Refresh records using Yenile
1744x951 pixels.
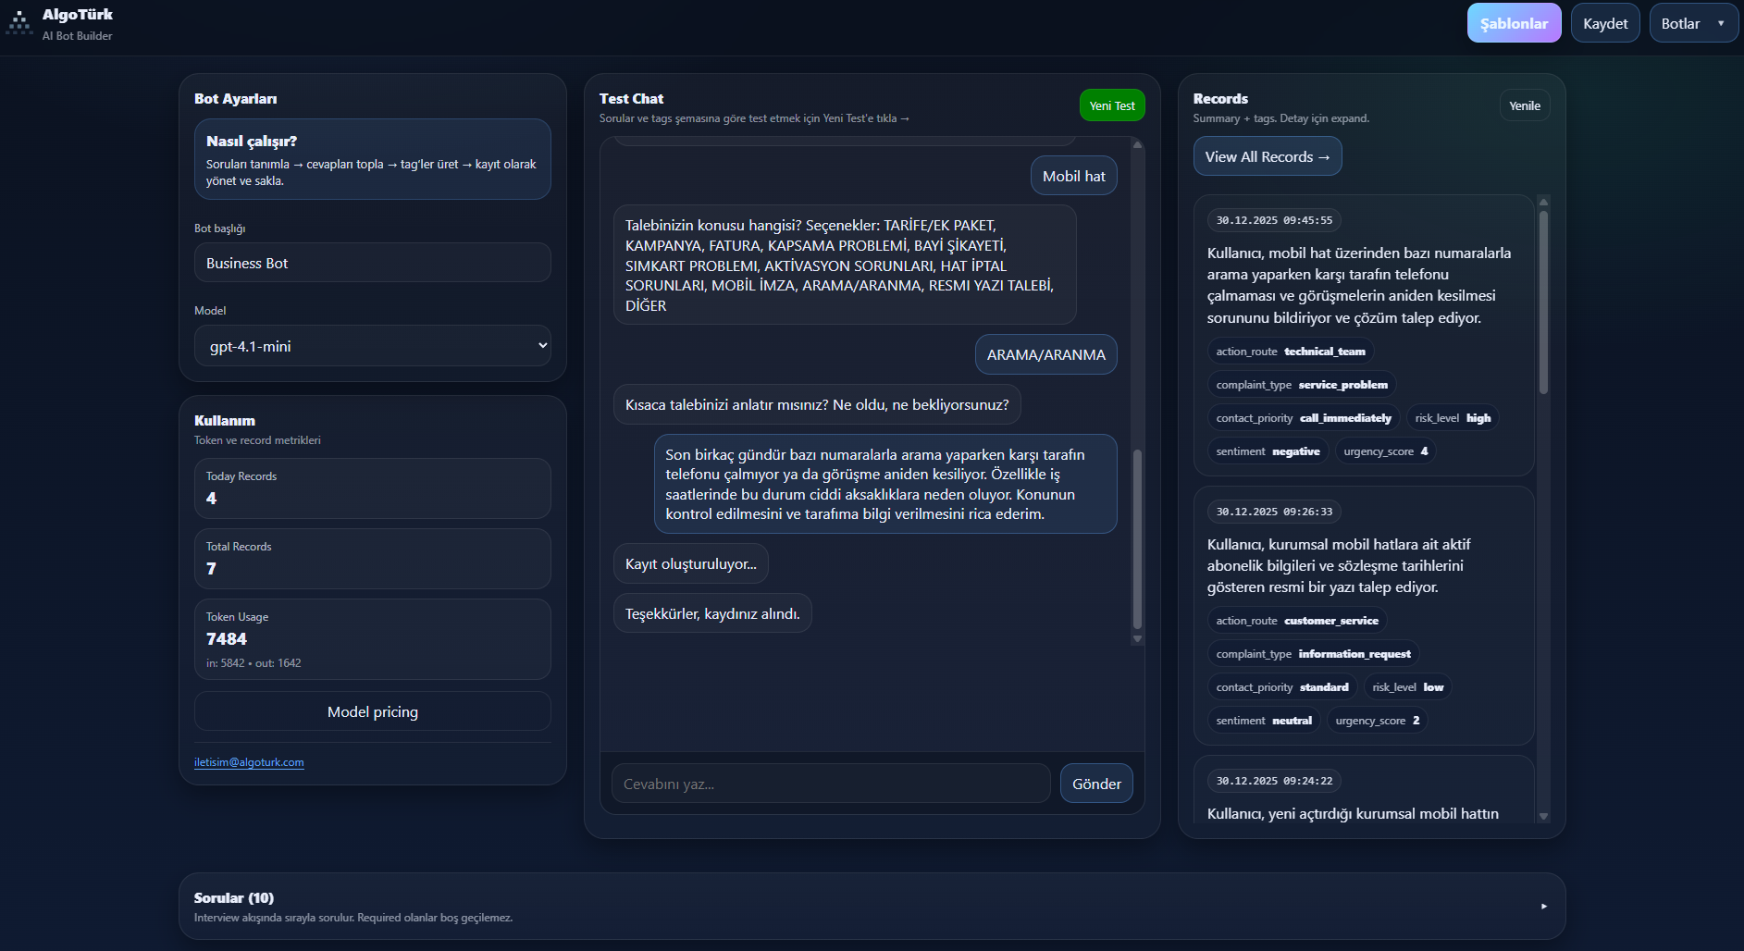[x=1524, y=105]
